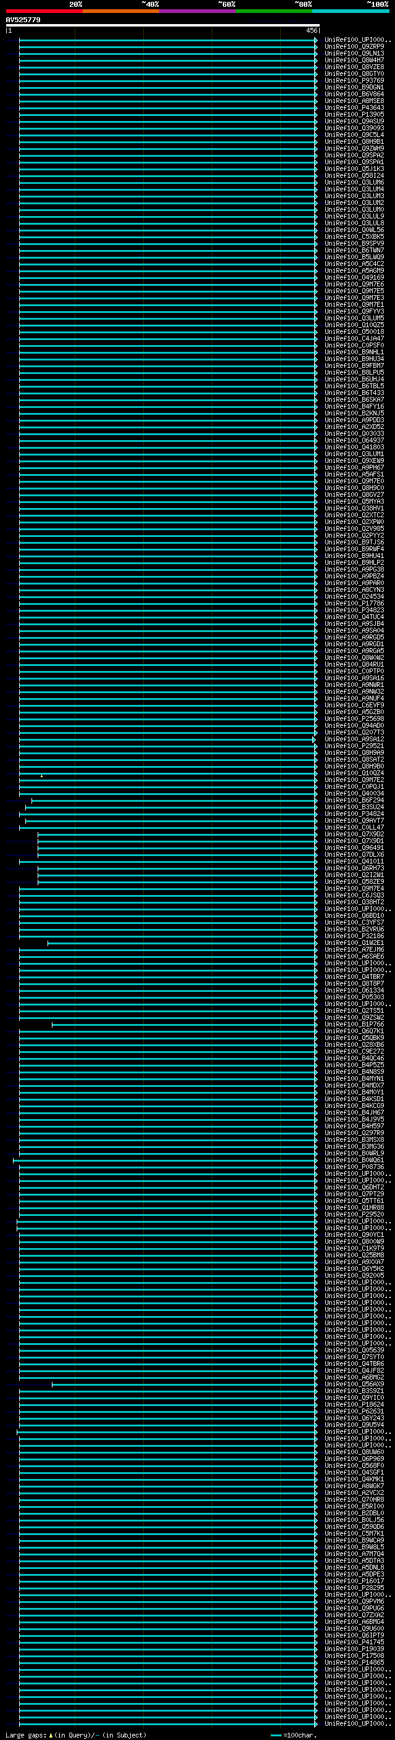Select the UniRef100_P29521 row label
Screen dimensions: 395x1740
pyautogui.click(x=354, y=746)
